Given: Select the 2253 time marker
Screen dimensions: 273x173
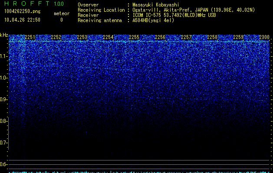Looking at the screenshot, I should pyautogui.click(x=82, y=37).
